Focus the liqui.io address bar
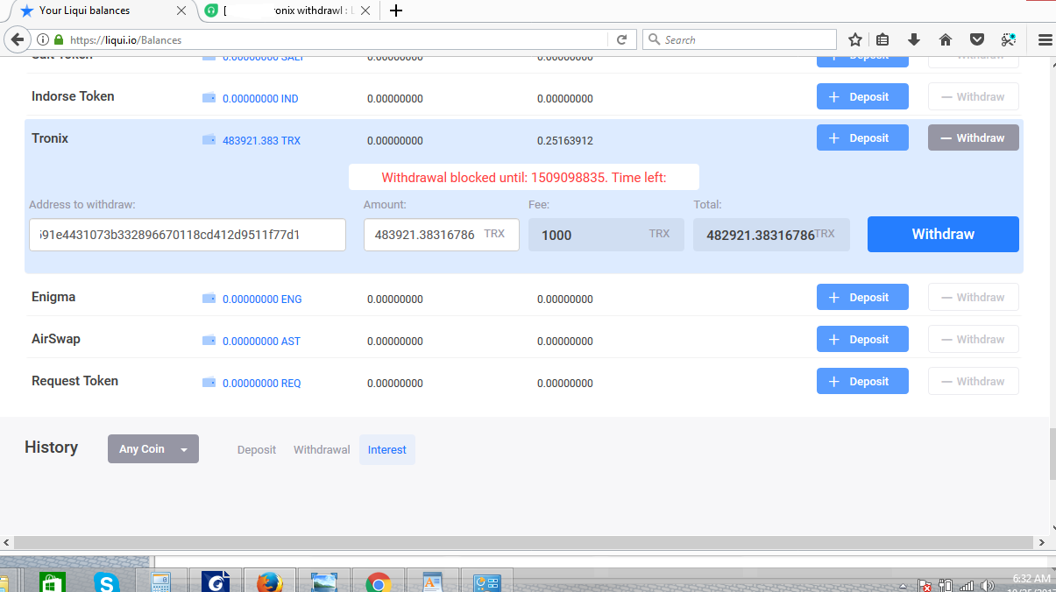 point(336,40)
